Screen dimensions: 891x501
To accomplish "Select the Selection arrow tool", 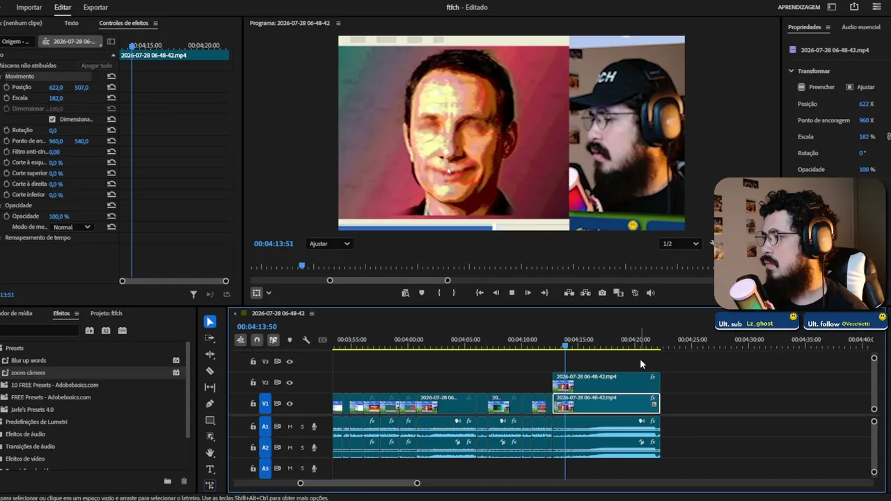I will coord(210,321).
